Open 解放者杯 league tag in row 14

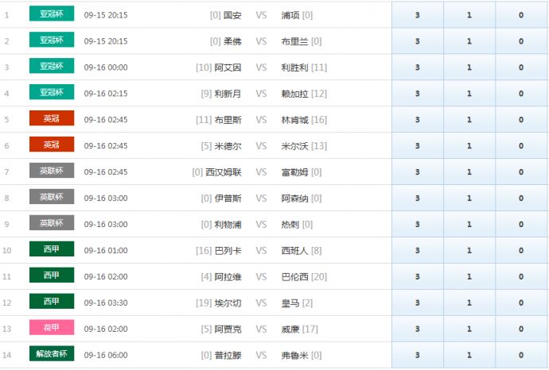pos(52,353)
